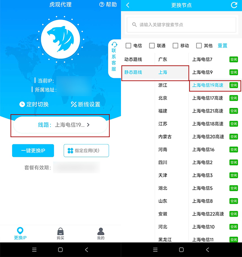This screenshot has height=257, width=242.
Task: Select 静态路线 route type
Action: click(x=133, y=72)
